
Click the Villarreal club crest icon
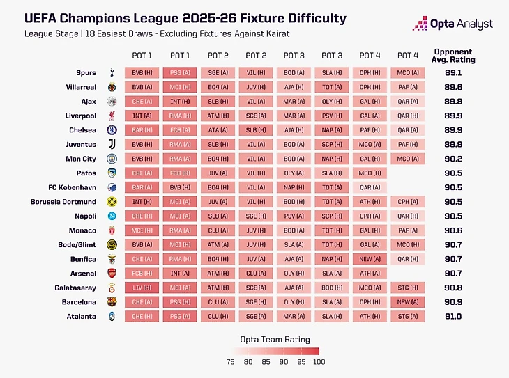(x=112, y=87)
